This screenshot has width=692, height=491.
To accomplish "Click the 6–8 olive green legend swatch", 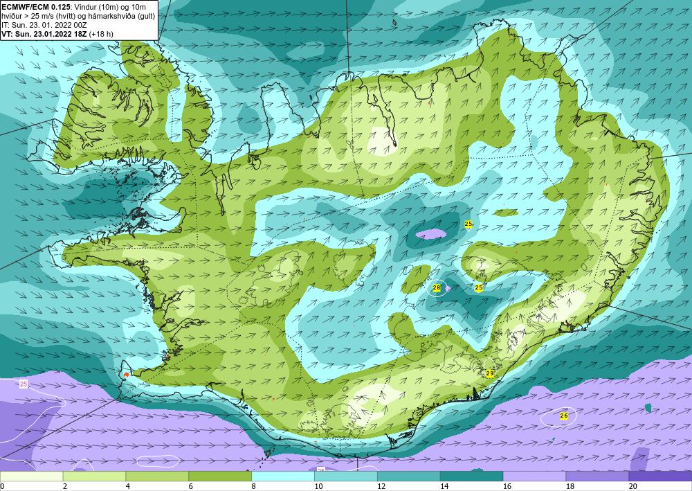I will pos(220,476).
